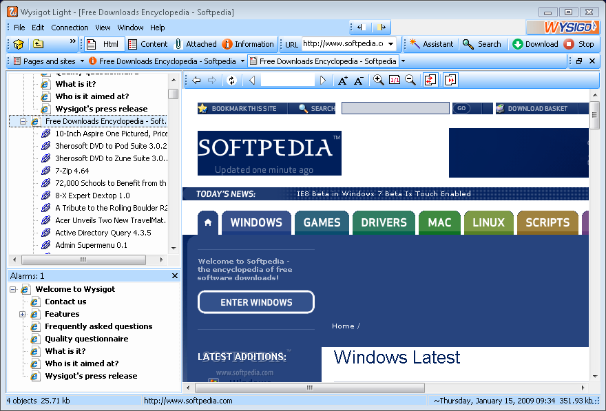606x411 pixels.
Task: Open dropdown next to first Softpedia breadcrumb
Action: pos(242,61)
